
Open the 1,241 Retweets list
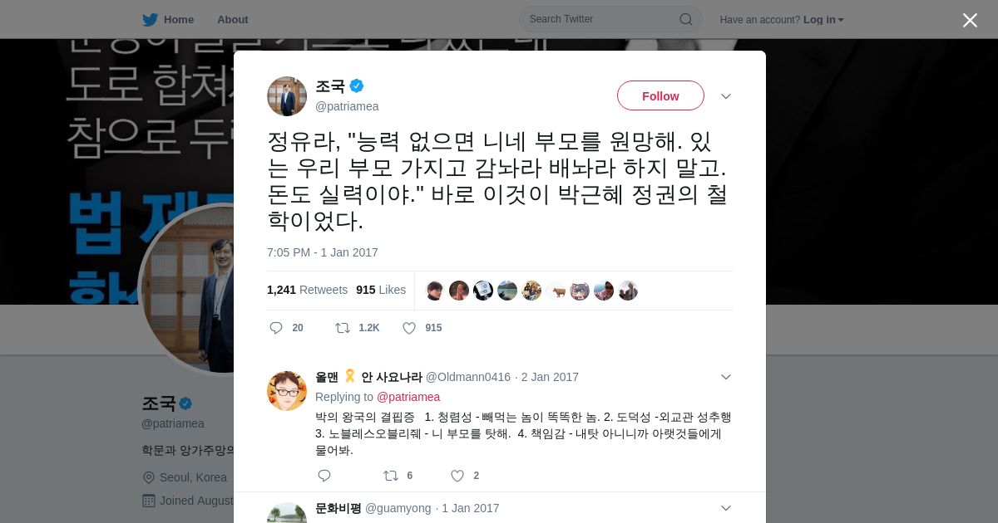coord(307,290)
